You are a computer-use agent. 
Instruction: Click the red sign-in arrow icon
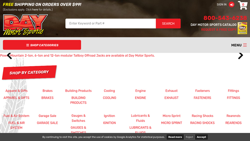[232, 4]
